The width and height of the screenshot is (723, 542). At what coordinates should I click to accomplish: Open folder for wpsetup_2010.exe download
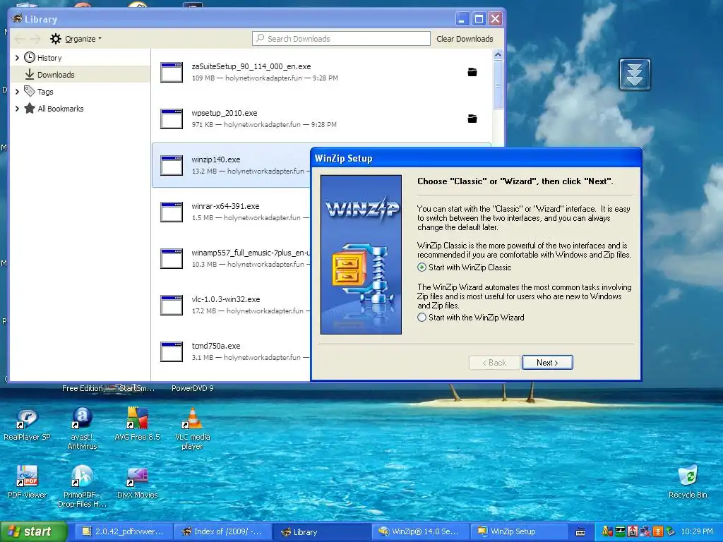(472, 119)
